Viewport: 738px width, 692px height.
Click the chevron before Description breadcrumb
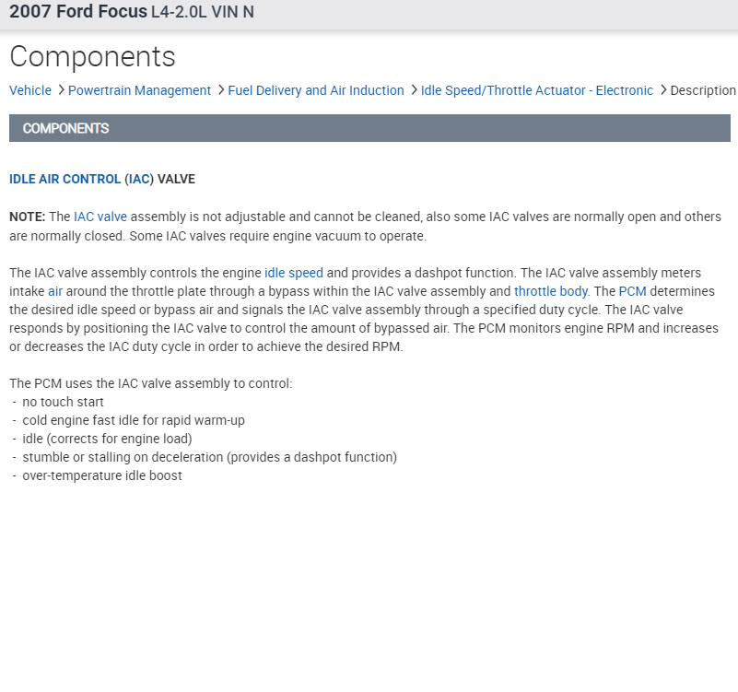tap(662, 90)
